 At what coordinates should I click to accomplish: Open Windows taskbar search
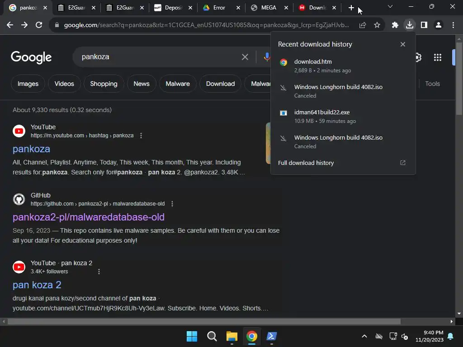(212, 336)
